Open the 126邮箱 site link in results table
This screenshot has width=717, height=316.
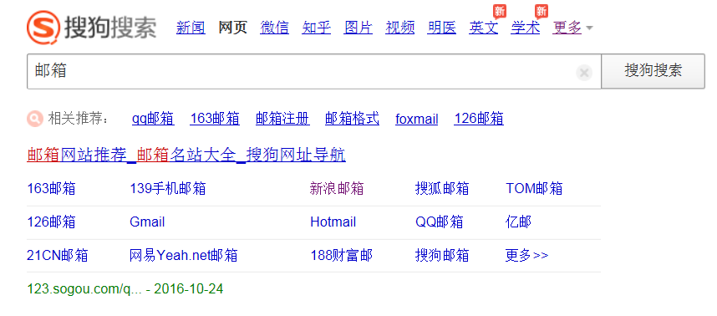click(51, 222)
